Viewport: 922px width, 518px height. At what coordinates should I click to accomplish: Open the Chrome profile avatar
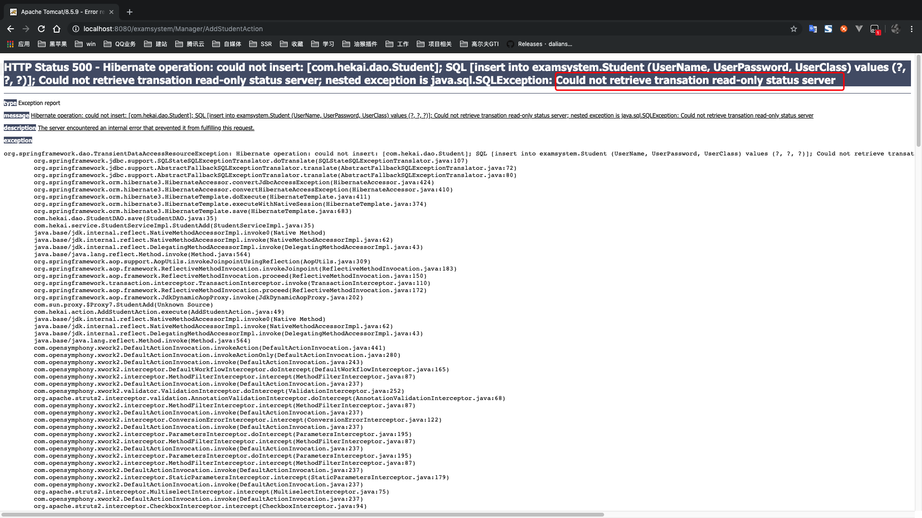point(895,29)
